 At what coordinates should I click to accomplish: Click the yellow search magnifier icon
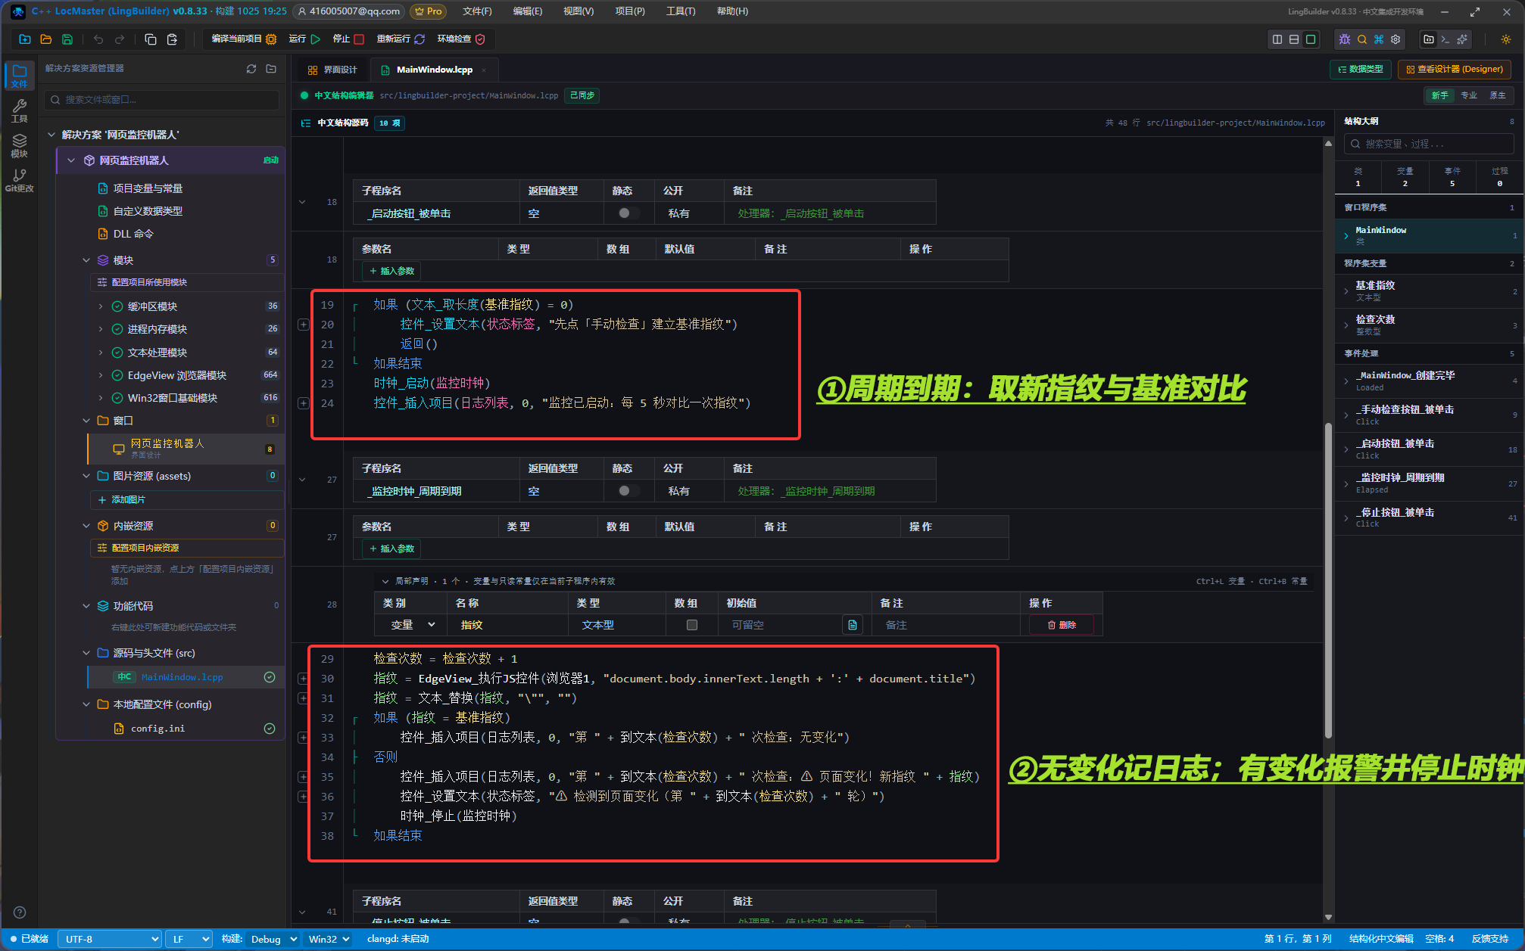click(1362, 39)
